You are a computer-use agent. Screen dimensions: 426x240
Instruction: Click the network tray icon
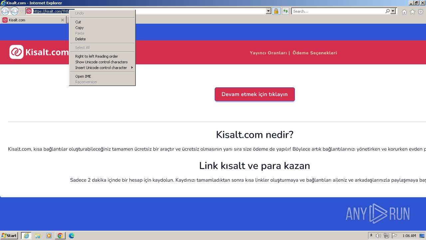[386, 236]
